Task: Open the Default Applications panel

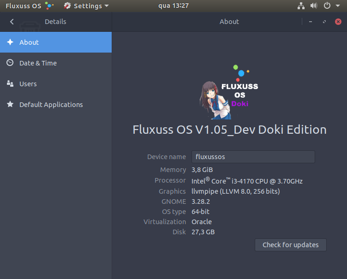Action: (56, 104)
